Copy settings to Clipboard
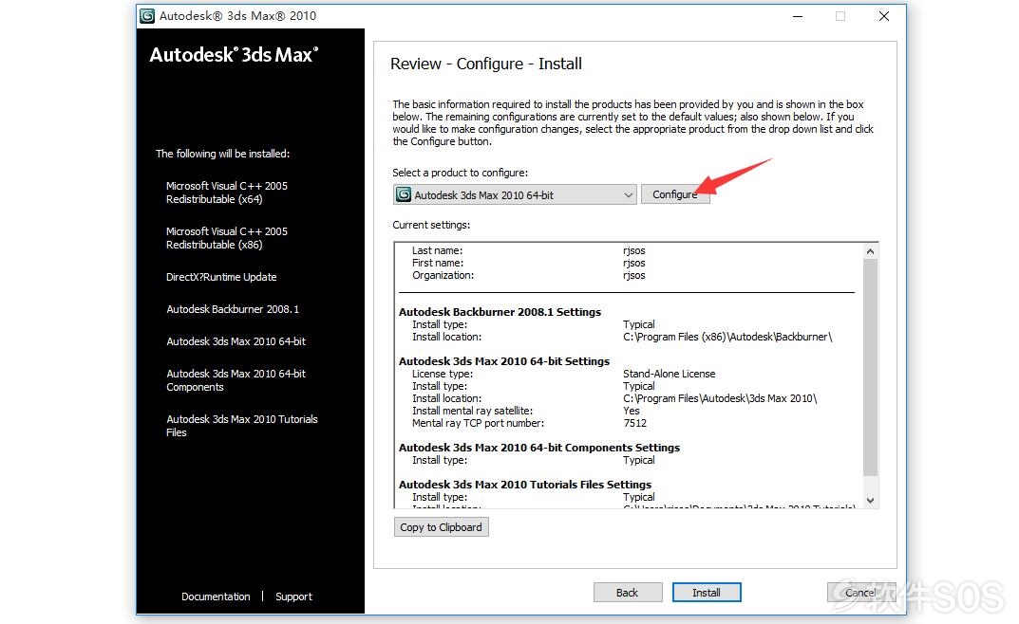 (x=442, y=526)
